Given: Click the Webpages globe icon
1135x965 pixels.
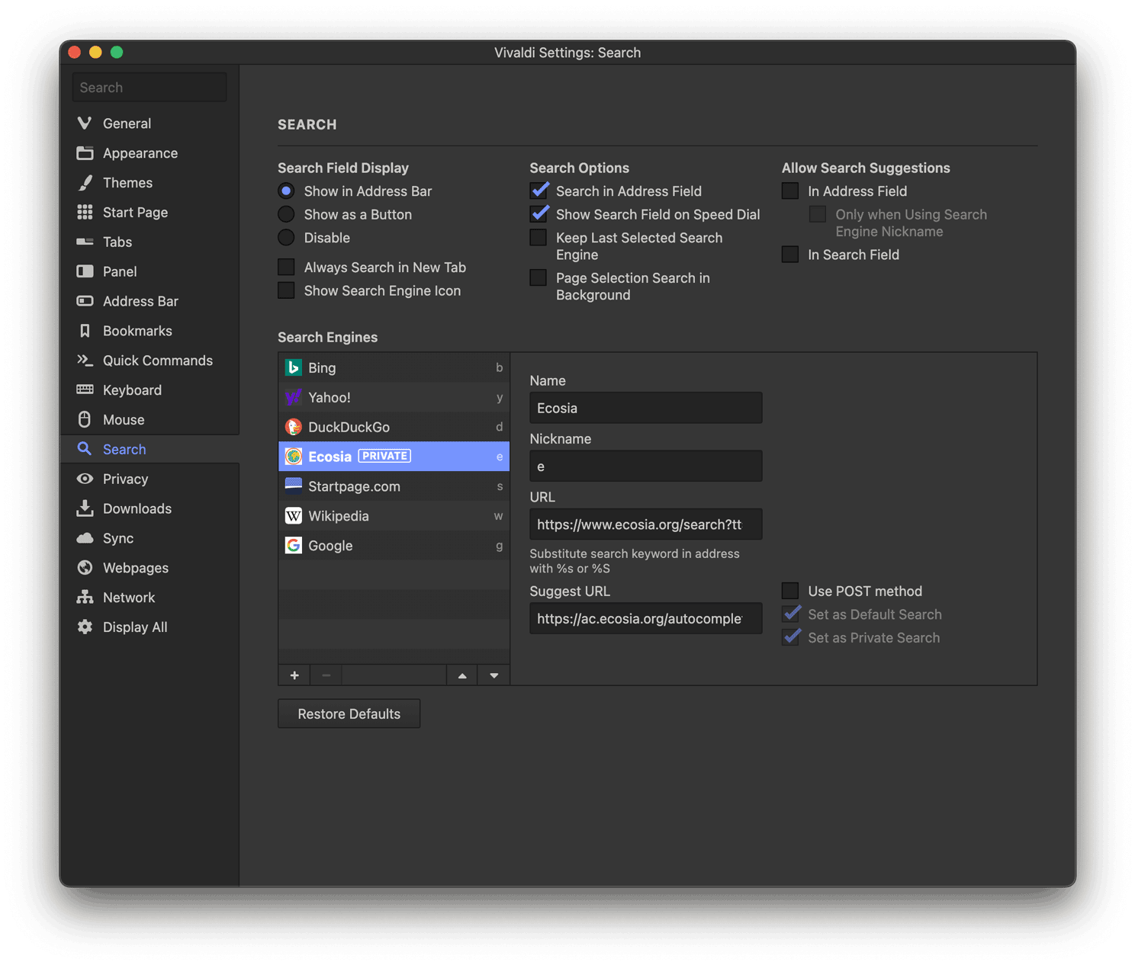Looking at the screenshot, I should pos(85,568).
